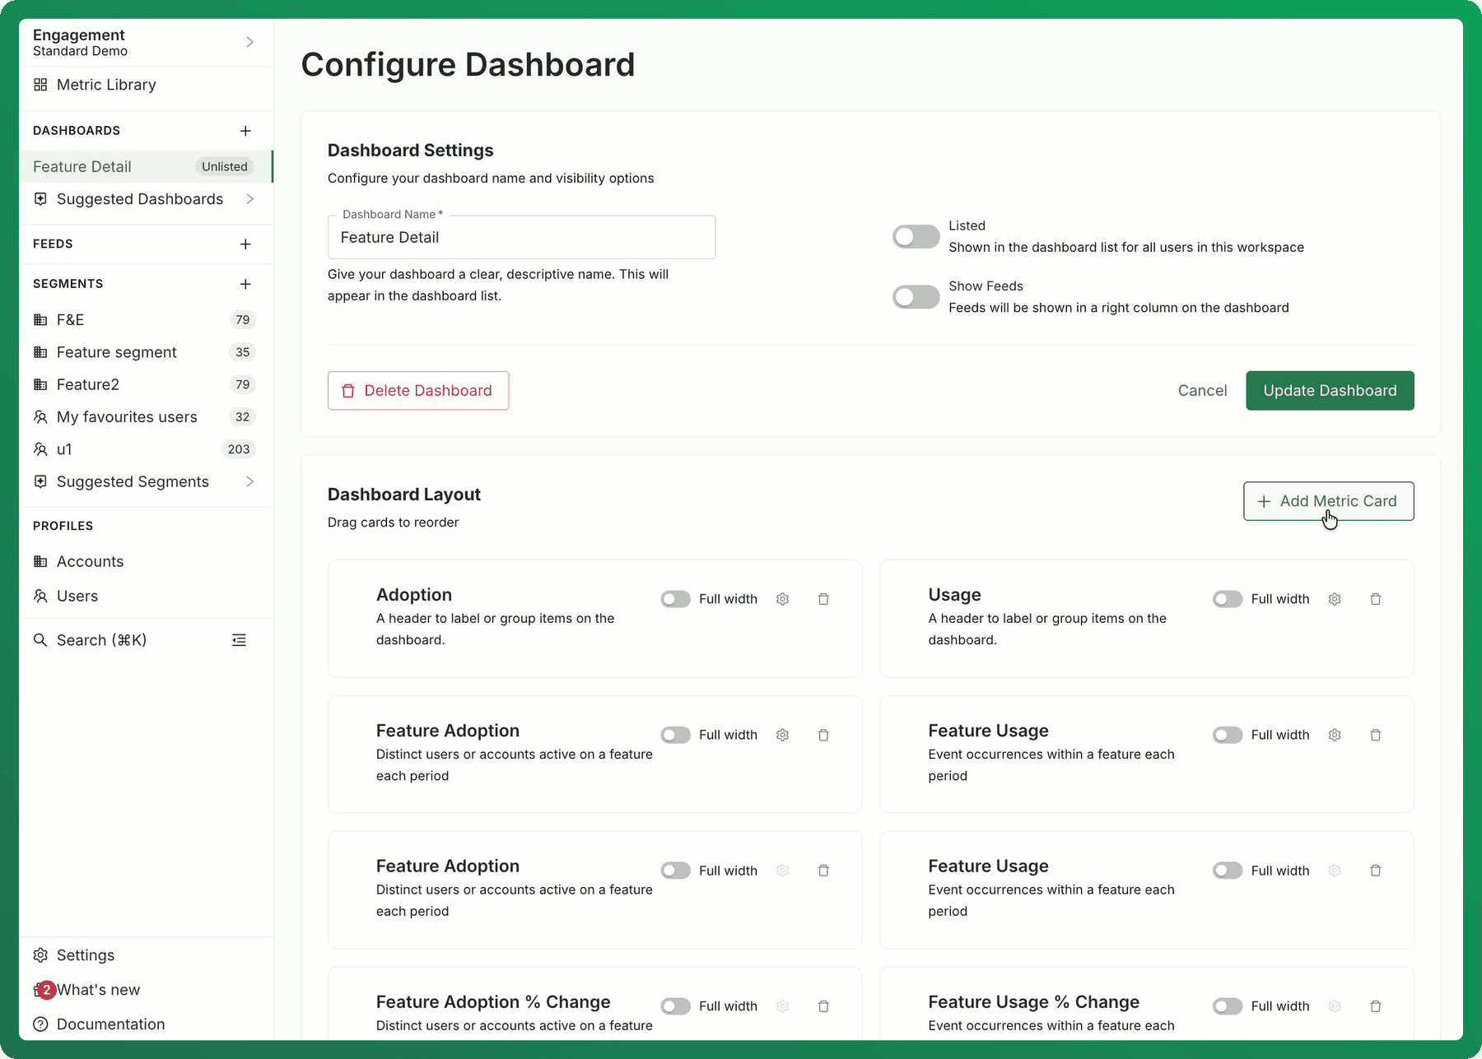Remove the Feature Adoption % Change card
Screen dimensions: 1482x1059
pyautogui.click(x=823, y=1006)
